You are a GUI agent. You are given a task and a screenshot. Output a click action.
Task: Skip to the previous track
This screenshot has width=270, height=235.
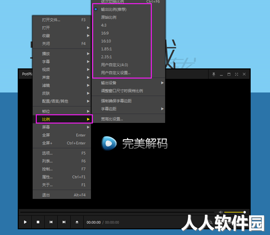click(51, 222)
